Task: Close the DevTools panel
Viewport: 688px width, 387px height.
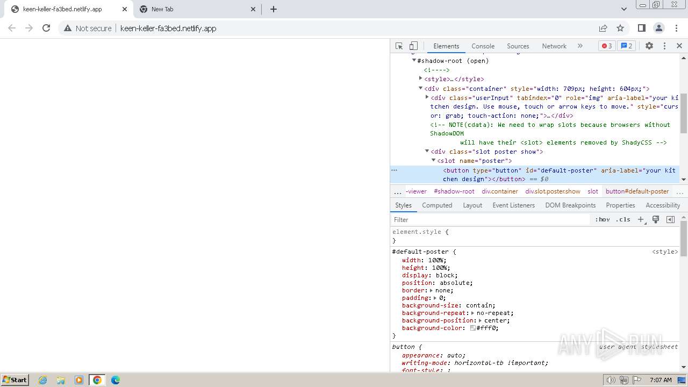Action: pyautogui.click(x=679, y=46)
